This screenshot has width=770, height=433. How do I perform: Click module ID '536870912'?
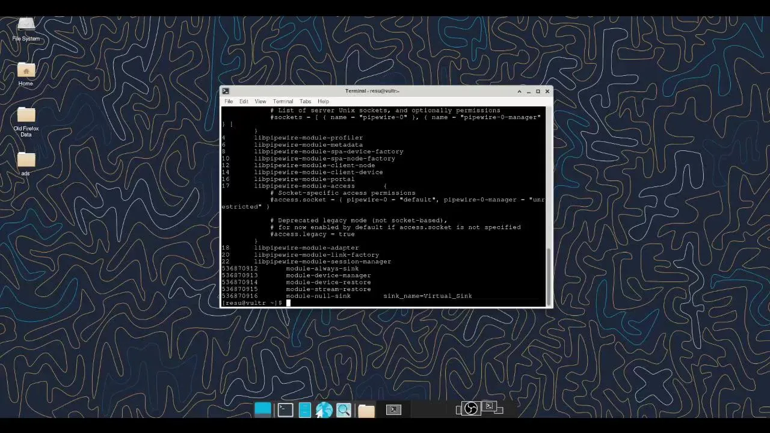pos(239,269)
